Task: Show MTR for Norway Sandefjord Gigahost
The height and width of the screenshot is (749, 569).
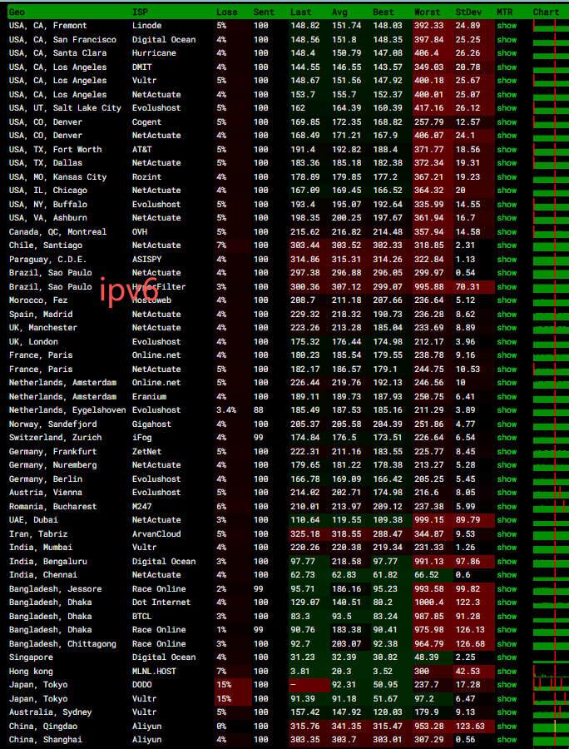Action: 507,424
